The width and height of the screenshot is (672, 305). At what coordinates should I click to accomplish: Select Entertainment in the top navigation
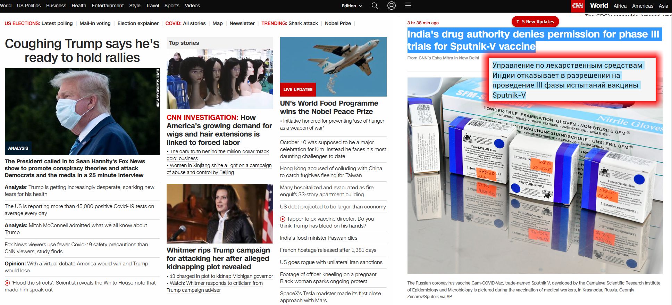pyautogui.click(x=108, y=6)
